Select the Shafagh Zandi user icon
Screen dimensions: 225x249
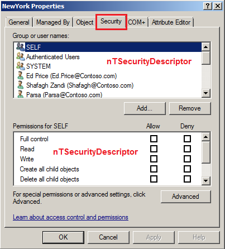coord(20,85)
